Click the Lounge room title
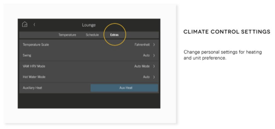Viewport: 275px width, 129px height. click(x=89, y=25)
